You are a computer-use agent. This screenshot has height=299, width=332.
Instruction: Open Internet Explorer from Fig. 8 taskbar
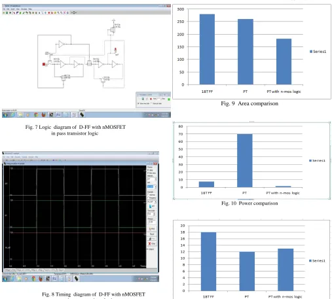(x=12, y=279)
